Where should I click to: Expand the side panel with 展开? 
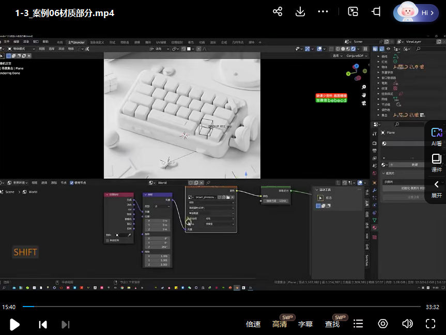436,188
